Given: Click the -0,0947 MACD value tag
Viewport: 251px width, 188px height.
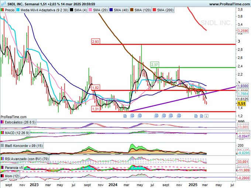Looking at the screenshot, I should (243, 136).
